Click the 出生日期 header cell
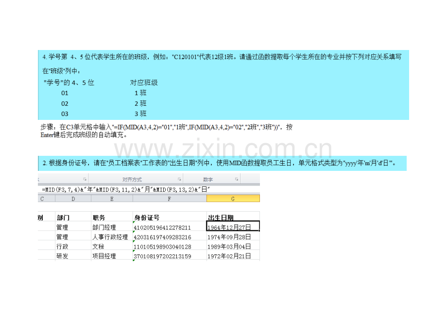447x316 pixels. click(233, 218)
